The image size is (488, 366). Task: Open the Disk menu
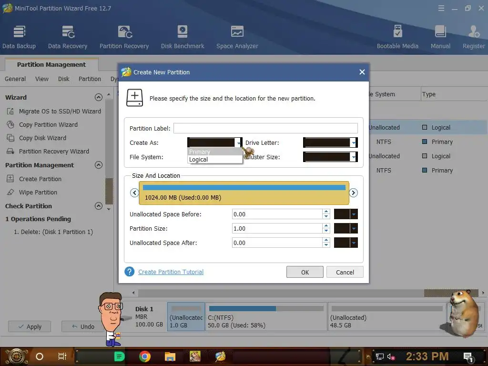63,79
